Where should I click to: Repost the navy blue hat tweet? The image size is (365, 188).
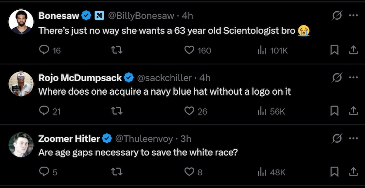coord(117,111)
